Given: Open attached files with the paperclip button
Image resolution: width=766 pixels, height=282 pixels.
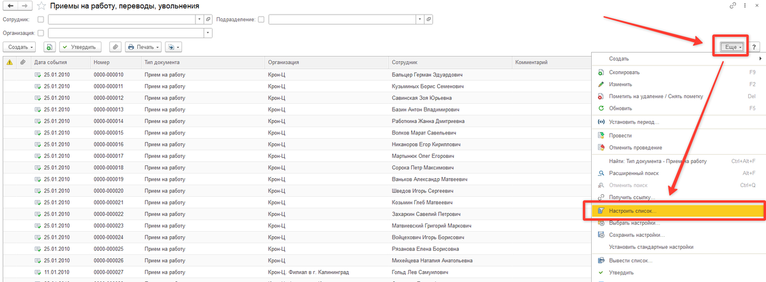Looking at the screenshot, I should (116, 46).
